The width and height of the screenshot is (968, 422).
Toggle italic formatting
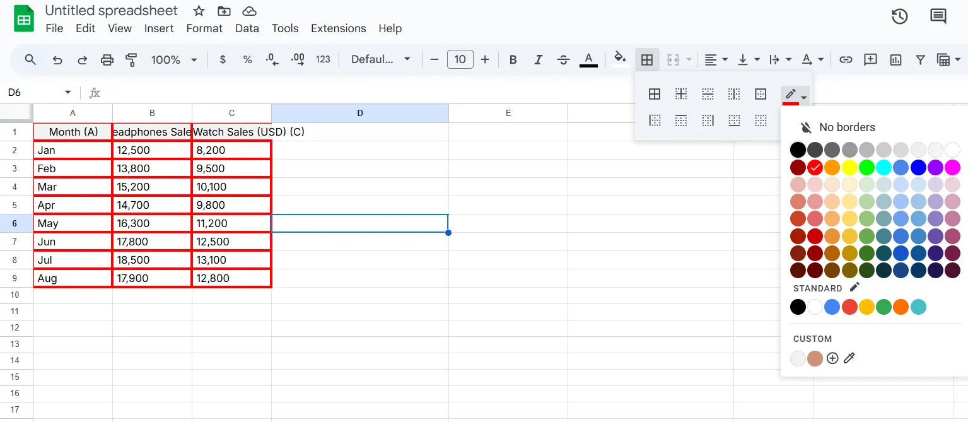[538, 59]
